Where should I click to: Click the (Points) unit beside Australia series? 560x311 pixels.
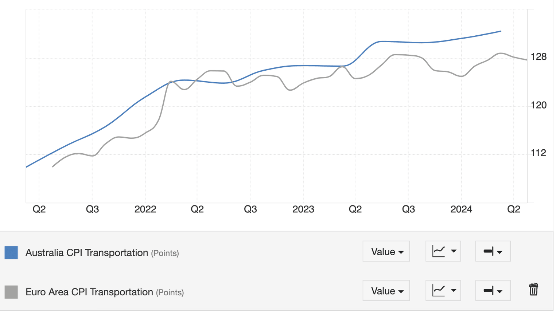pos(165,253)
